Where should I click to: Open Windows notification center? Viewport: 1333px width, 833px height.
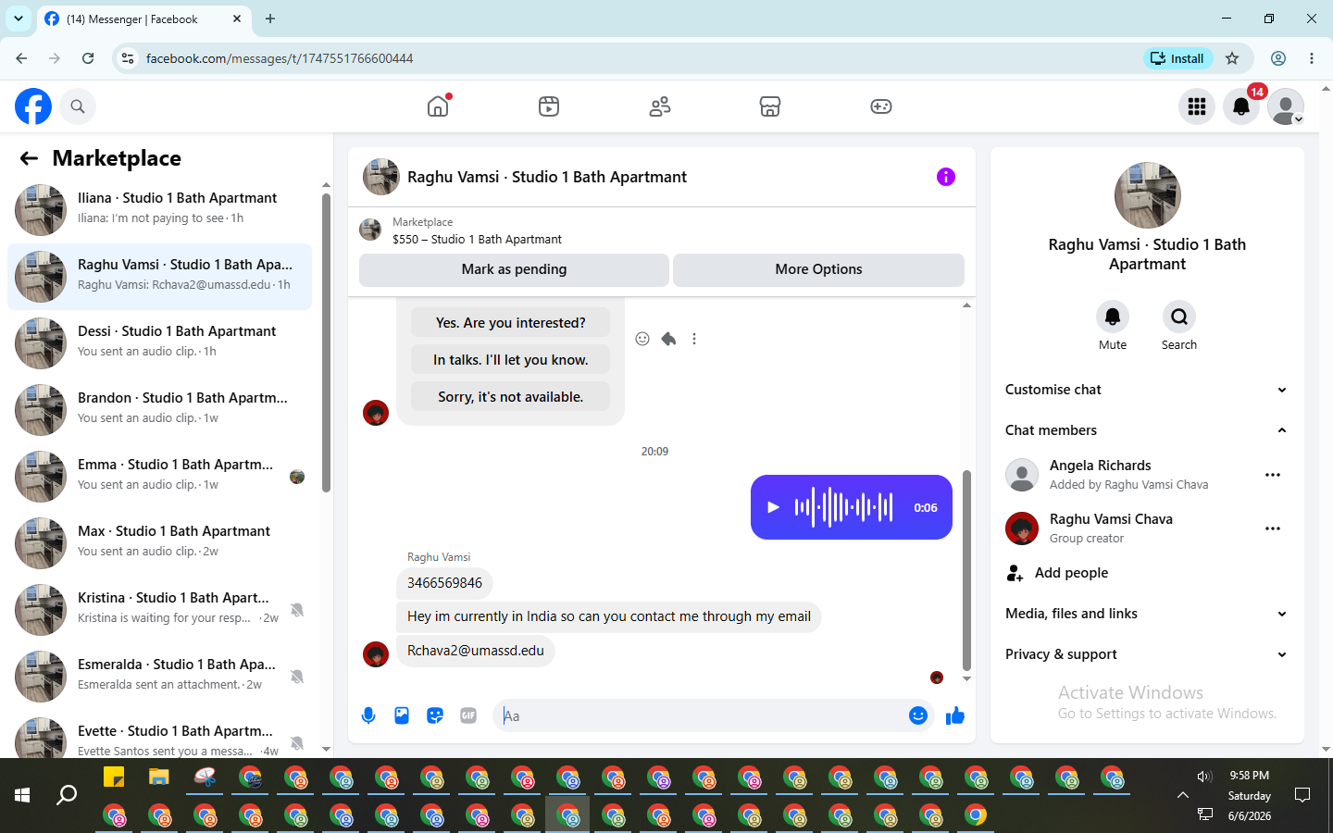pos(1302,795)
